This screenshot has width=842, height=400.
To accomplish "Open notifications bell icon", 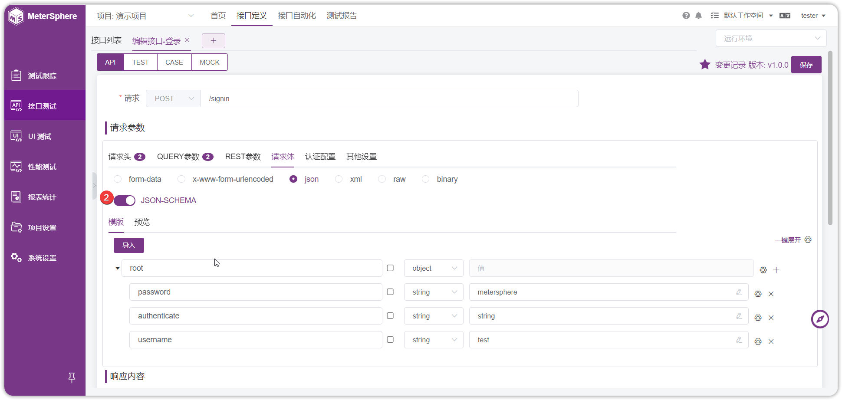I will point(698,16).
